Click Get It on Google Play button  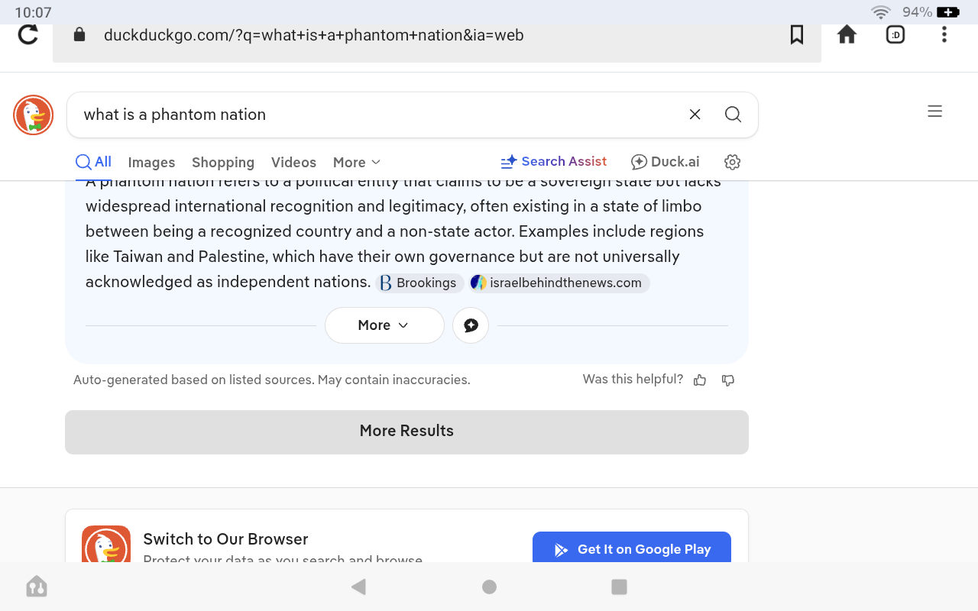coord(631,549)
